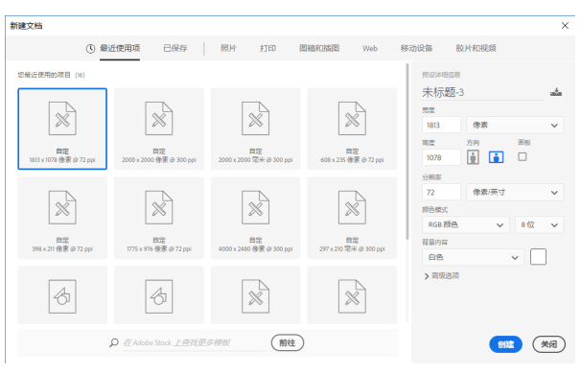
Task: Switch to 打印 tab
Action: 267,48
